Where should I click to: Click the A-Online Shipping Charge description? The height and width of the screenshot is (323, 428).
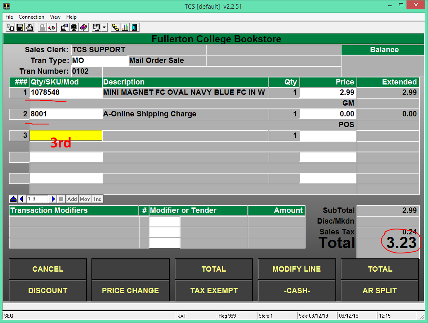pos(149,114)
